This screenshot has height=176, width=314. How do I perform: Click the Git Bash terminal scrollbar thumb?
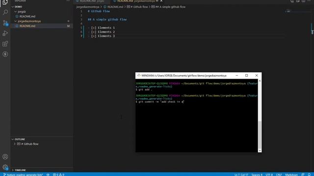[x=260, y=135]
